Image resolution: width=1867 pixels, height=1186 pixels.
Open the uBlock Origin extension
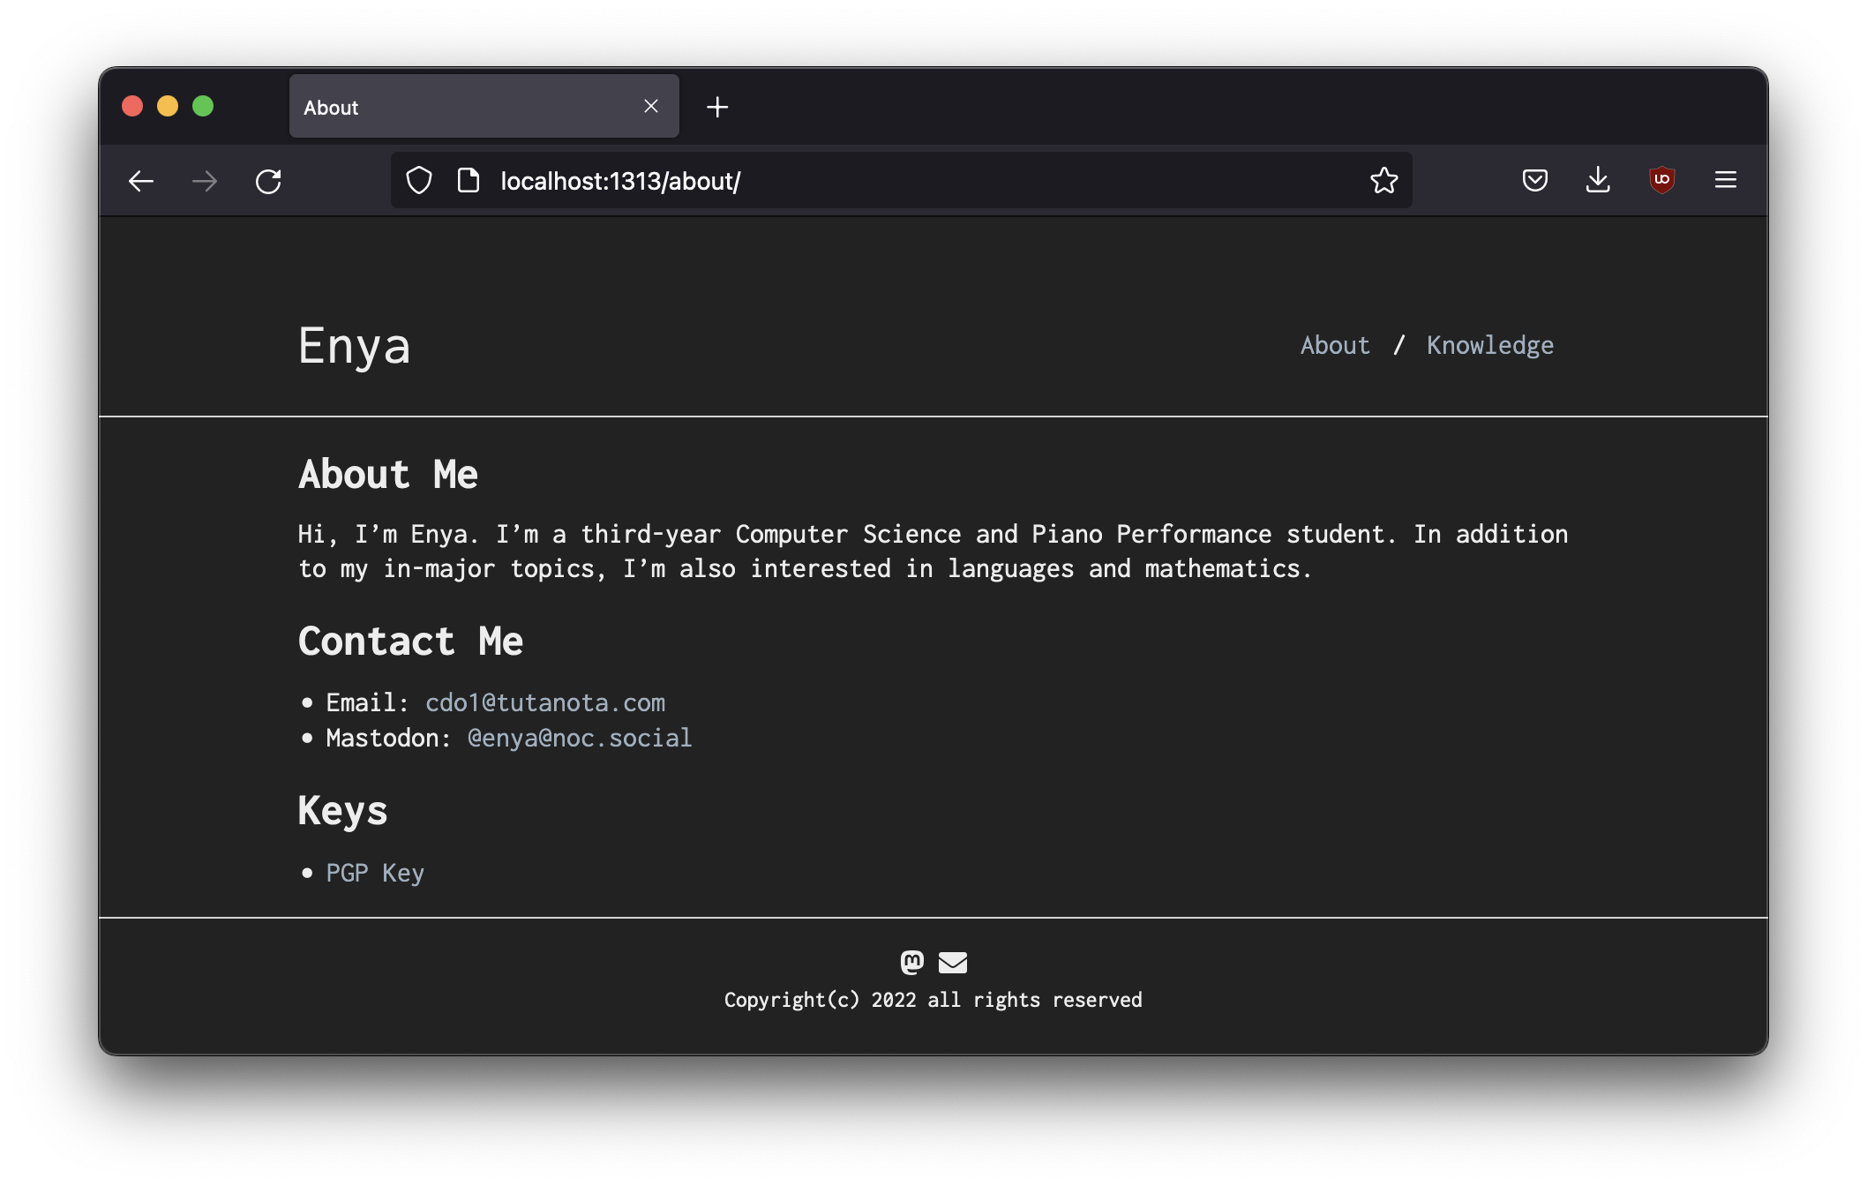(1662, 180)
